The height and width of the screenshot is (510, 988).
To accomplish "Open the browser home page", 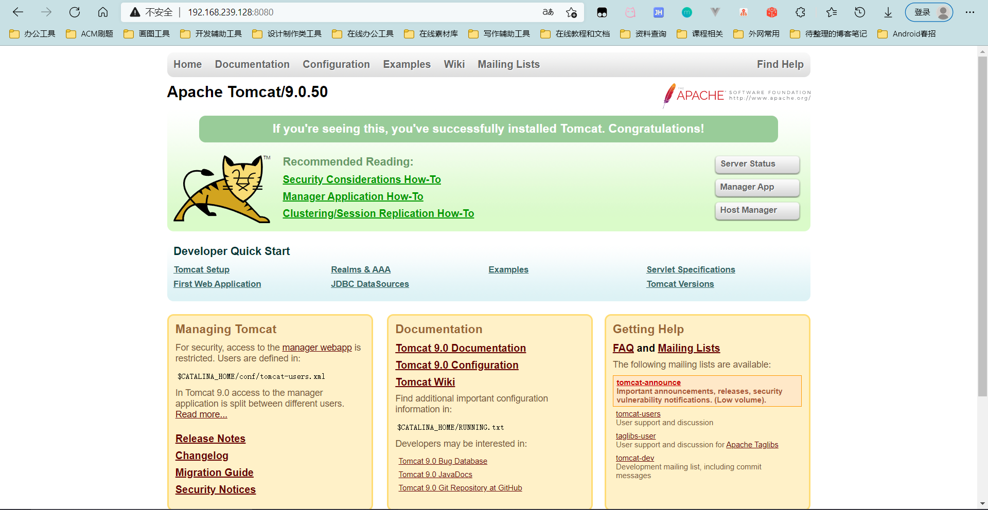I will click(x=103, y=12).
